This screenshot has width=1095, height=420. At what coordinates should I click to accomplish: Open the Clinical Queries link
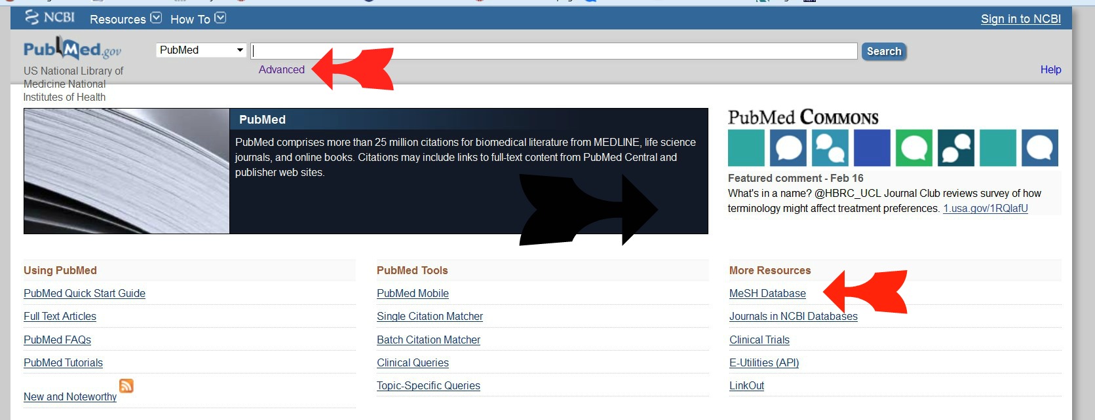[413, 362]
